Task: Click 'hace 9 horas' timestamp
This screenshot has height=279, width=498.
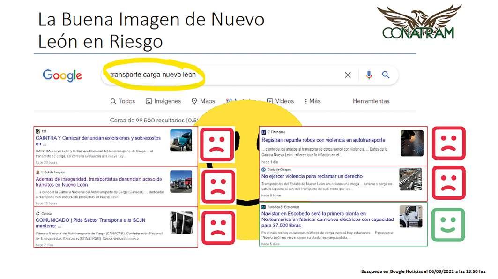Action: [271, 196]
